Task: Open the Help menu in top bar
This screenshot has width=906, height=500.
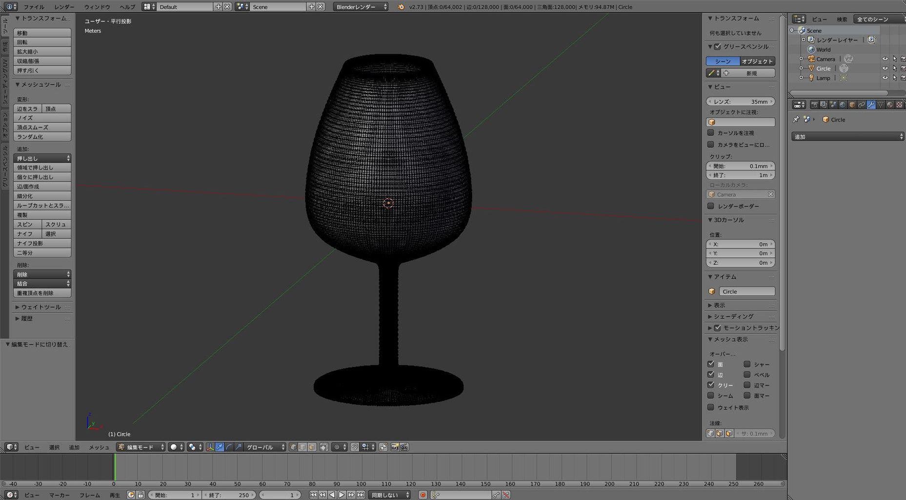Action: (x=127, y=7)
